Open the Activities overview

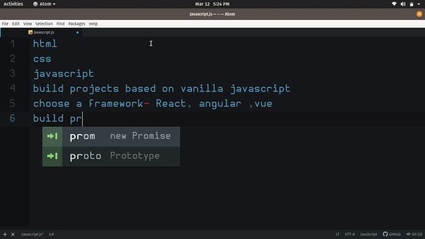click(x=13, y=4)
